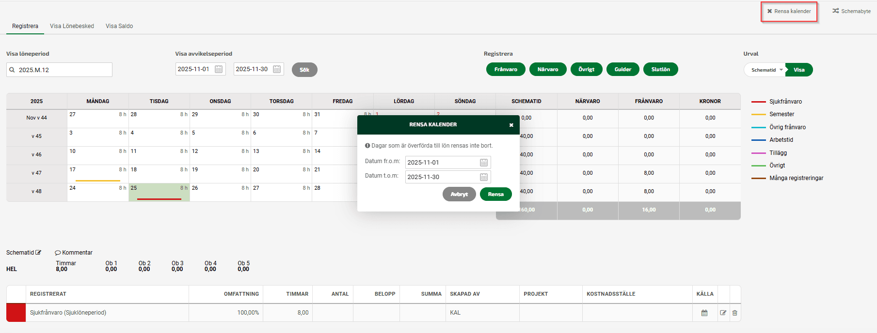Image resolution: width=877 pixels, height=333 pixels.
Task: Select Tuesday 25 in the calendar
Action: [x=159, y=192]
